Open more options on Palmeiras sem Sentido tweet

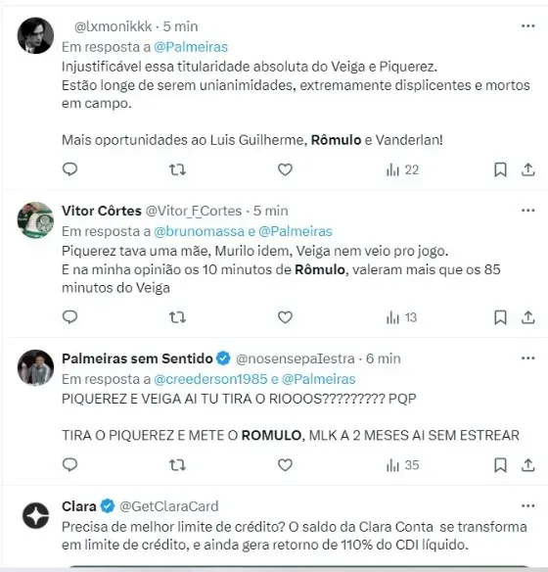[x=528, y=357]
